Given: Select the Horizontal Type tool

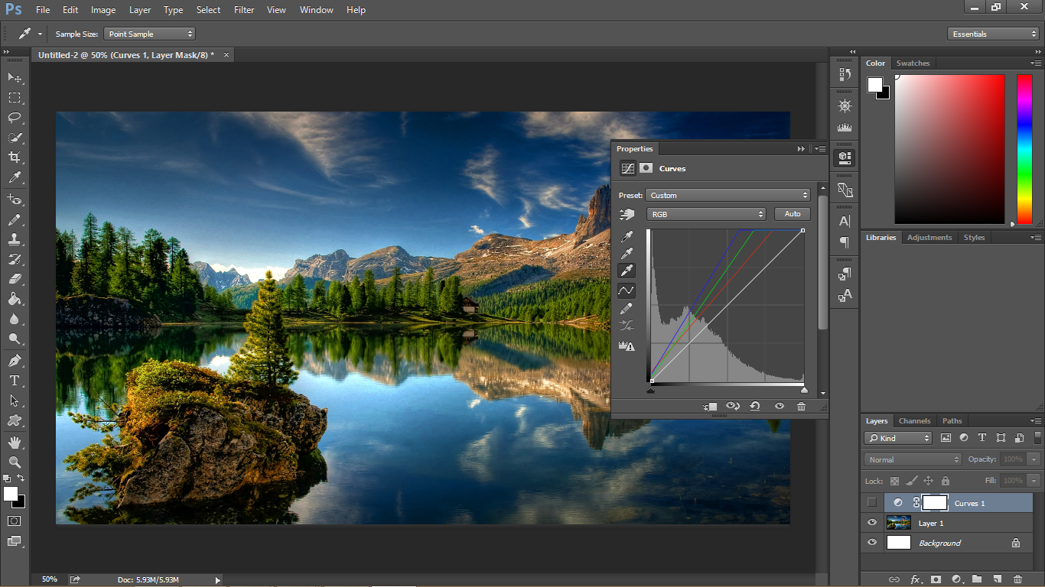Looking at the screenshot, I should point(15,381).
